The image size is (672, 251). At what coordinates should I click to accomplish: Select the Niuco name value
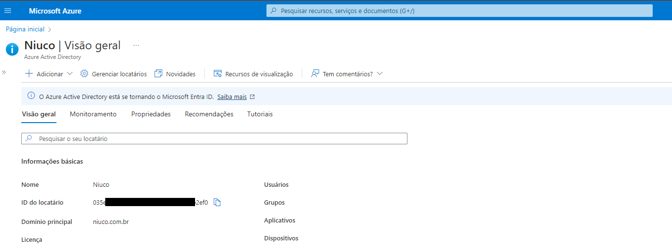(x=101, y=185)
